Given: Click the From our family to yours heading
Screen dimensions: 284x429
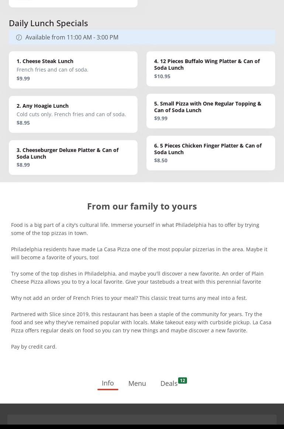Looking at the screenshot, I should pyautogui.click(x=142, y=206).
